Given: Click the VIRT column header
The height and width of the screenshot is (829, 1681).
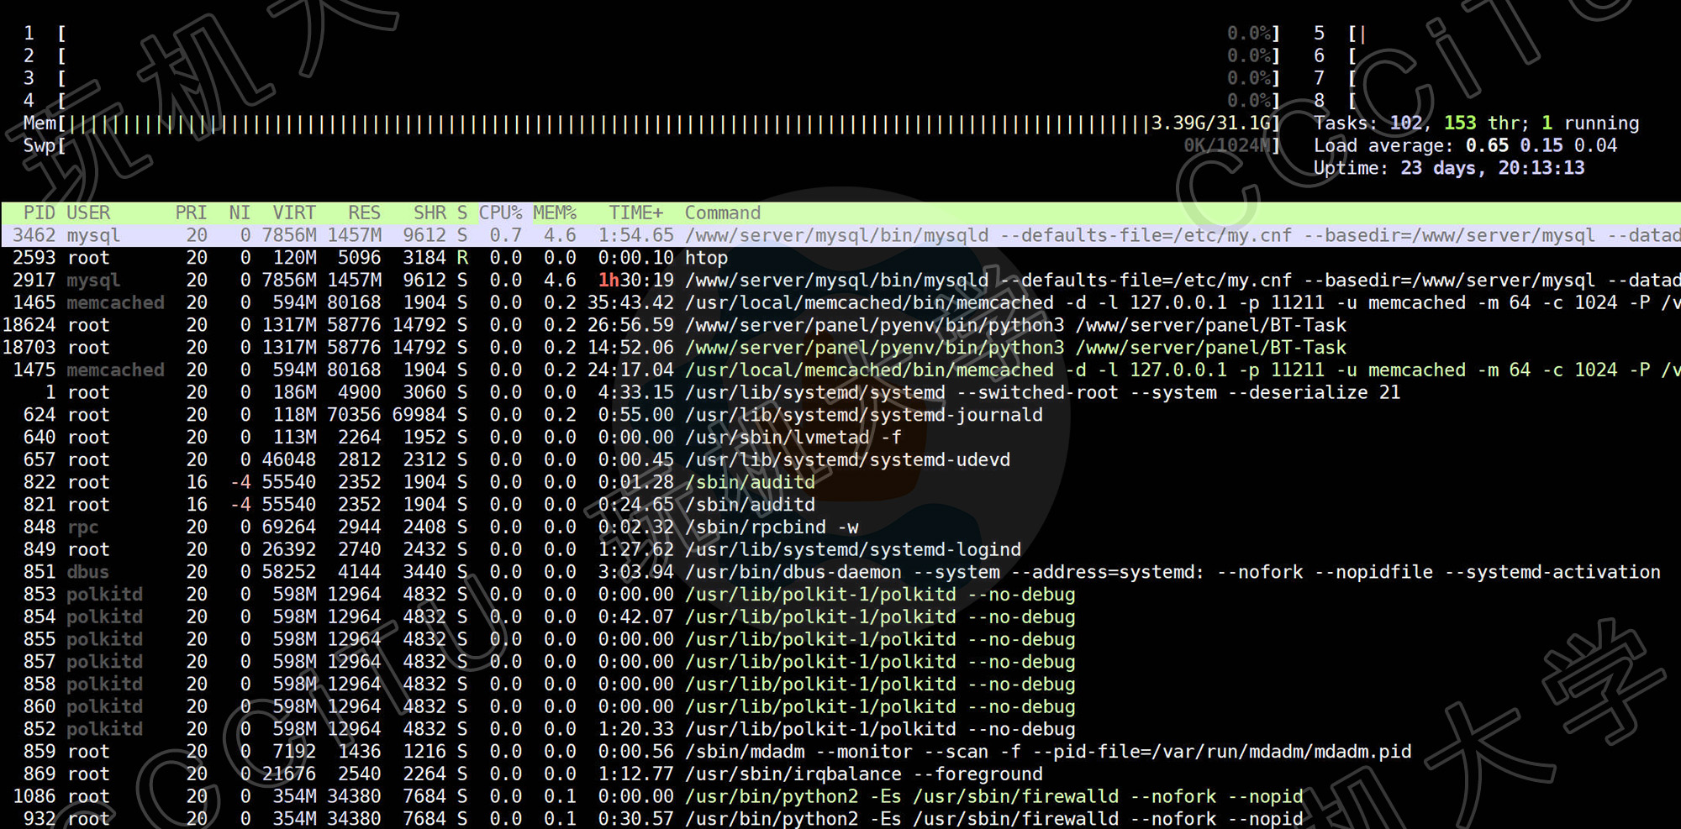Looking at the screenshot, I should [294, 213].
